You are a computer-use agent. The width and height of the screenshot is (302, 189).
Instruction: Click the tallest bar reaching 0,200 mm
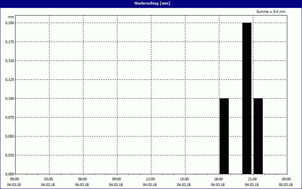tap(247, 98)
